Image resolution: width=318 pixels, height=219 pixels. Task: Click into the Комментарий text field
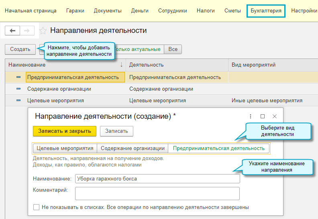click(157, 193)
